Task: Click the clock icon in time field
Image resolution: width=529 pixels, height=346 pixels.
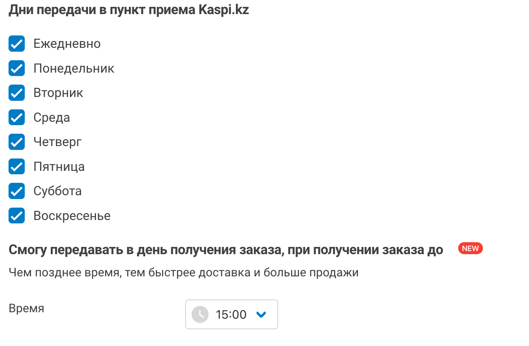Action: pos(200,314)
